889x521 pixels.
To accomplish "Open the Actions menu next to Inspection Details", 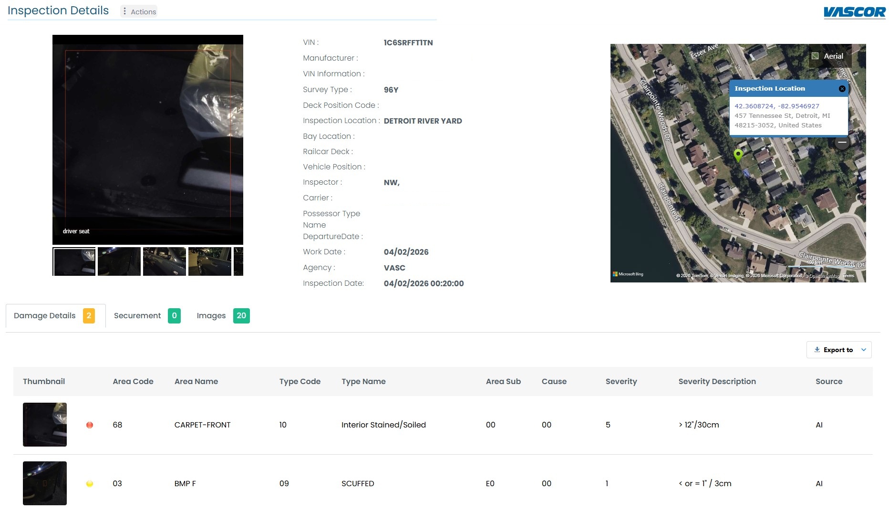I will click(139, 11).
